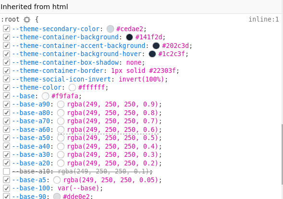This screenshot has height=199, width=283.
Task: Uncheck --theme-container-border declaration
Action: (x=7, y=70)
